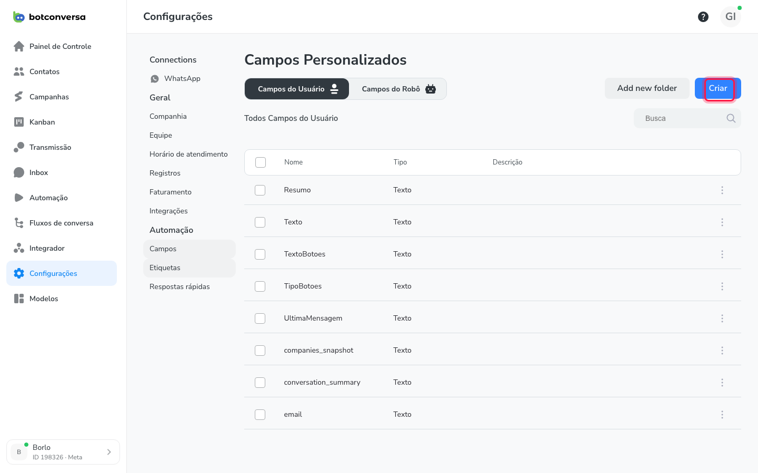Click the Transmissão sidebar icon

point(19,147)
